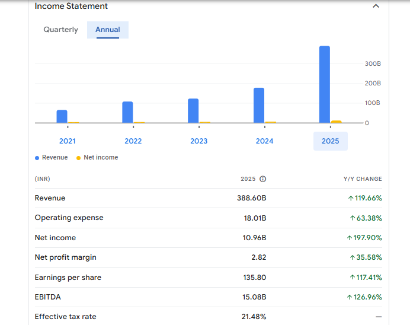410x325 pixels.
Task: Click the Revenue row label
Action: [x=50, y=198]
